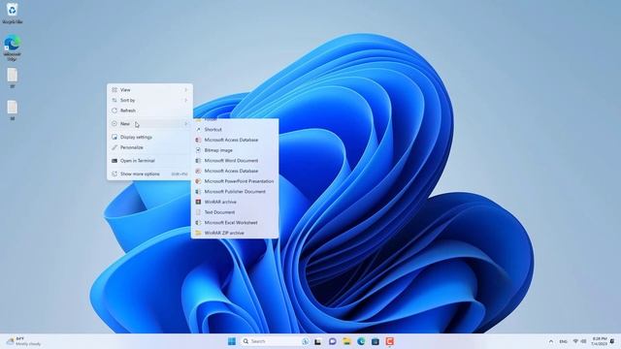Open the New submenu entry
Viewport: 621px width, 349px height.
pyautogui.click(x=149, y=124)
